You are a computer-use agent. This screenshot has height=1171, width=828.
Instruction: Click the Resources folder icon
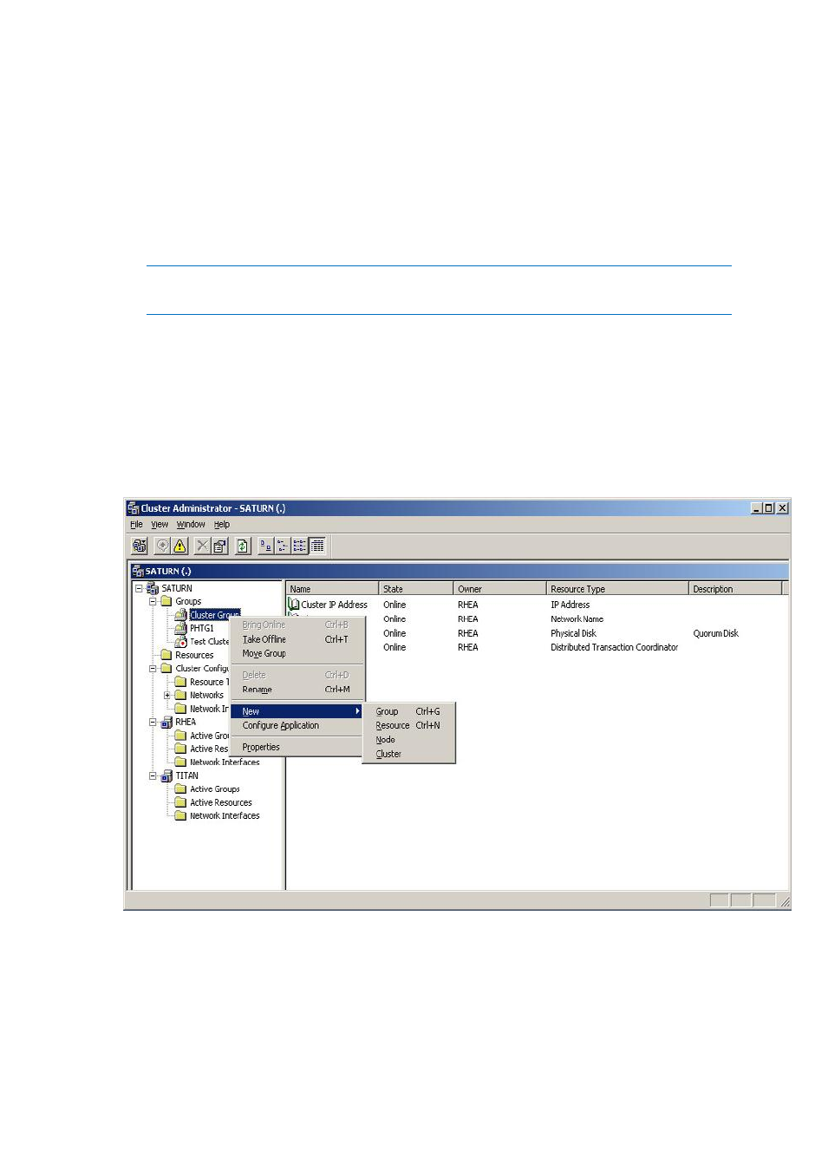coord(166,655)
